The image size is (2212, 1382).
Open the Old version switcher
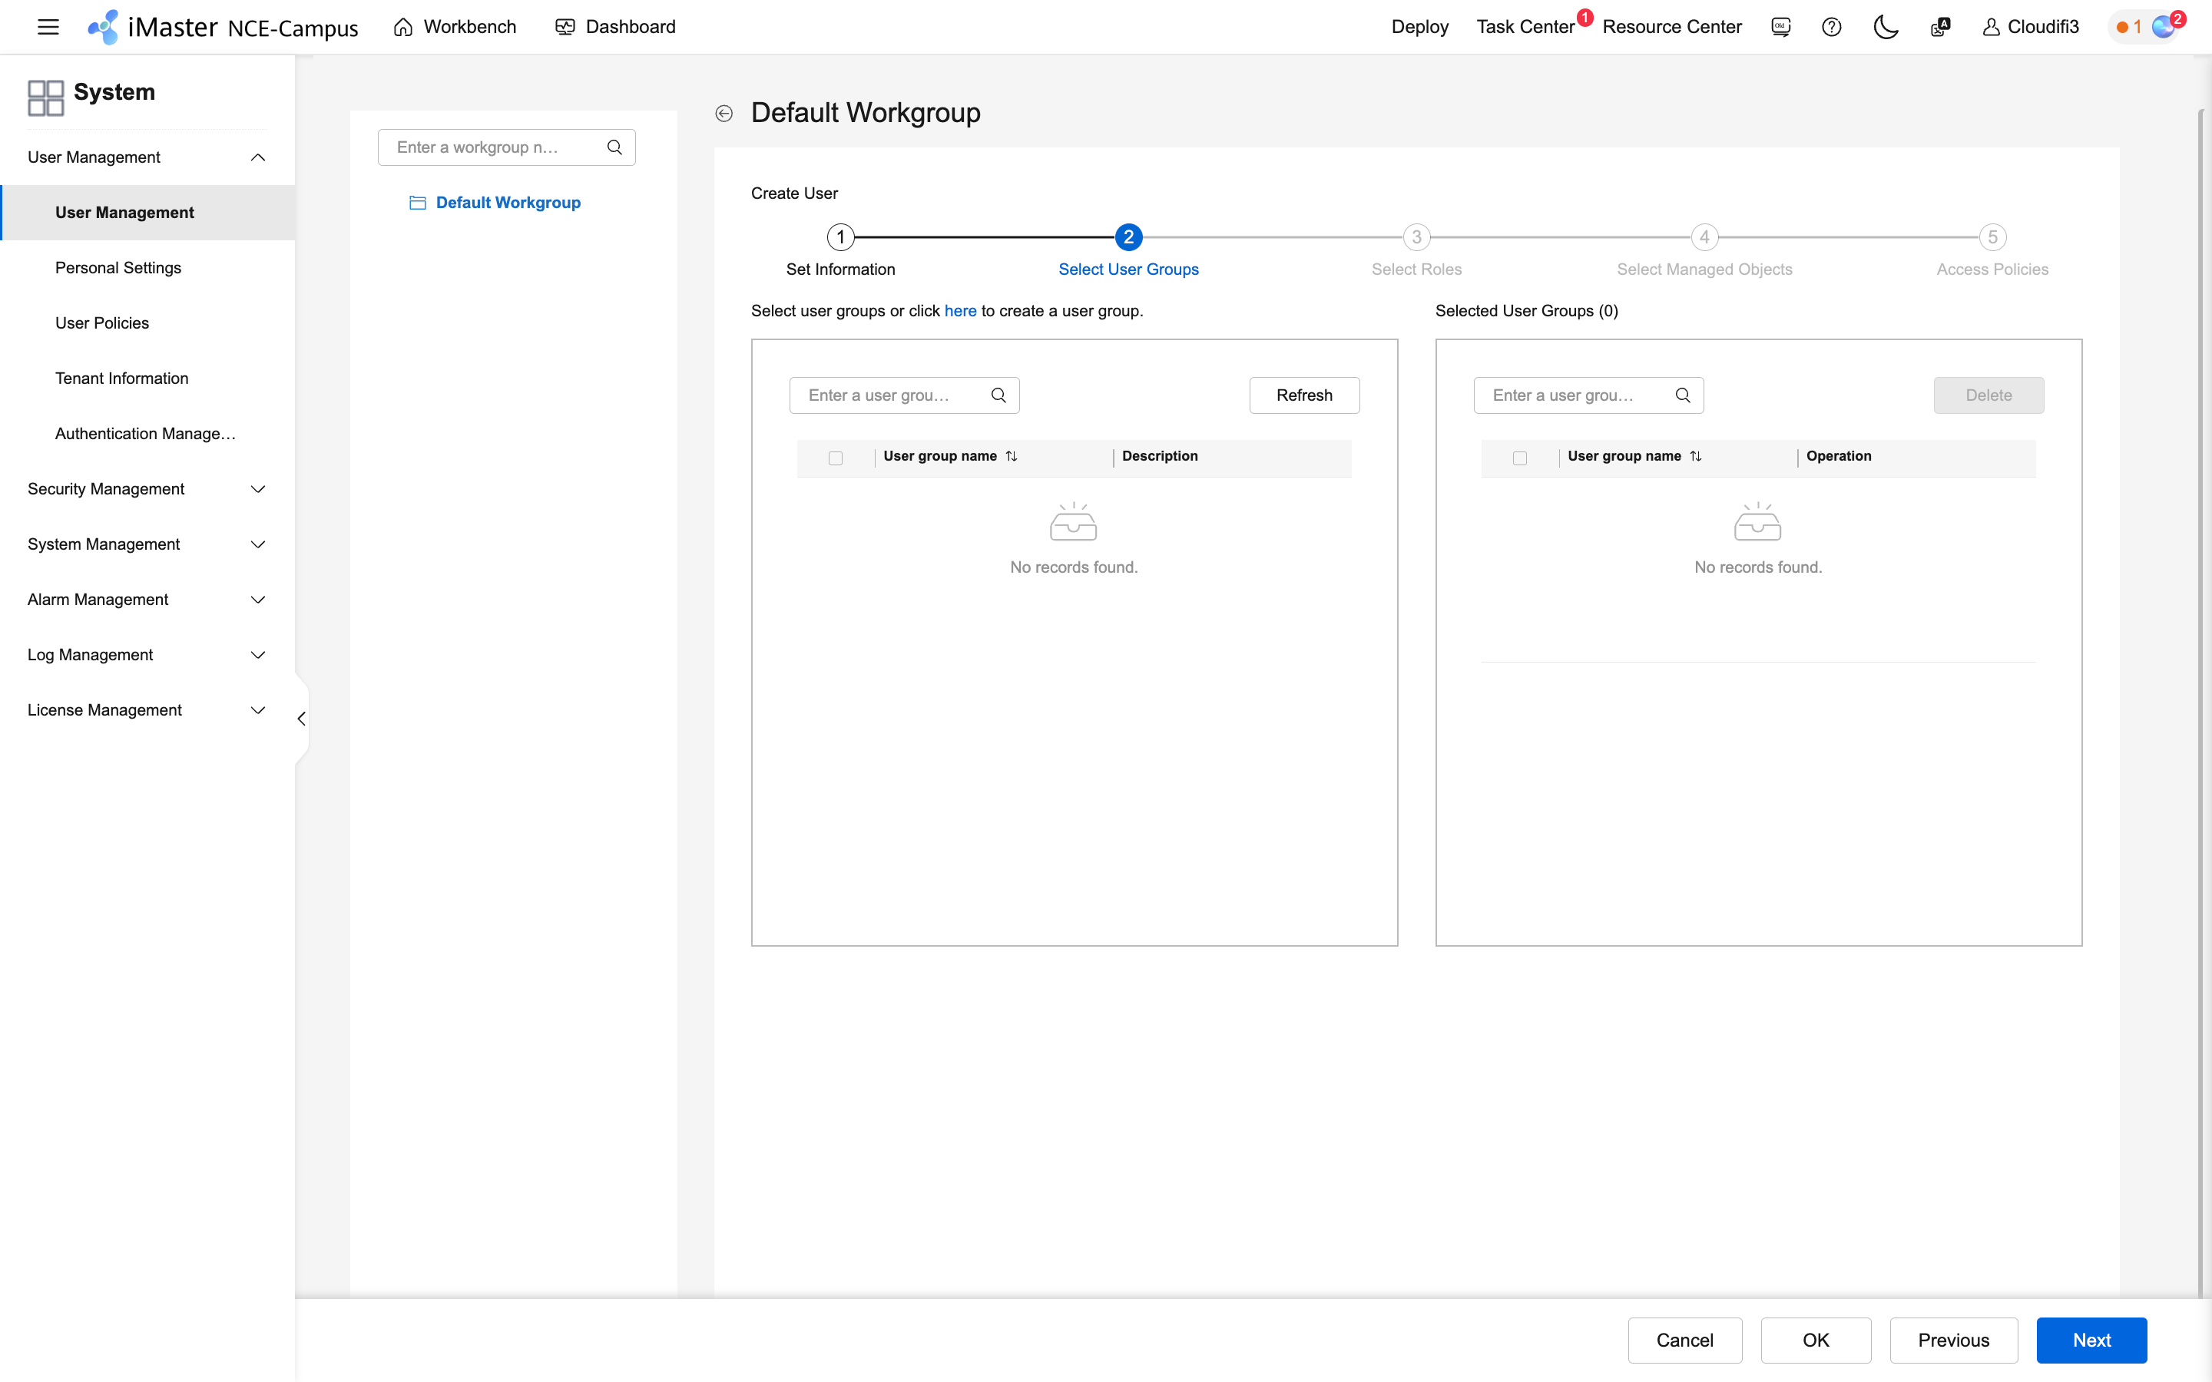coord(1780,27)
